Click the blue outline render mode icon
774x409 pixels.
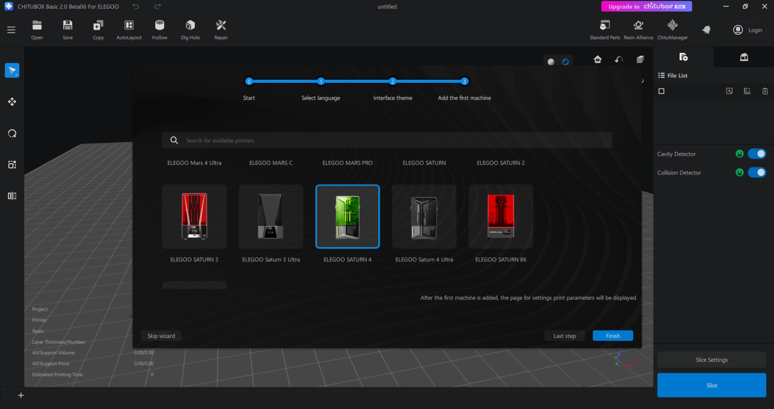[566, 61]
